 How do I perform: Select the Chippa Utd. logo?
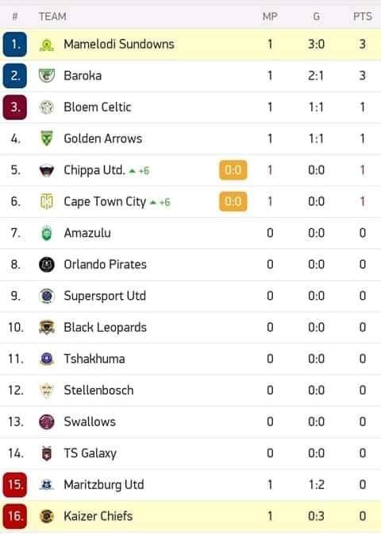click(47, 170)
